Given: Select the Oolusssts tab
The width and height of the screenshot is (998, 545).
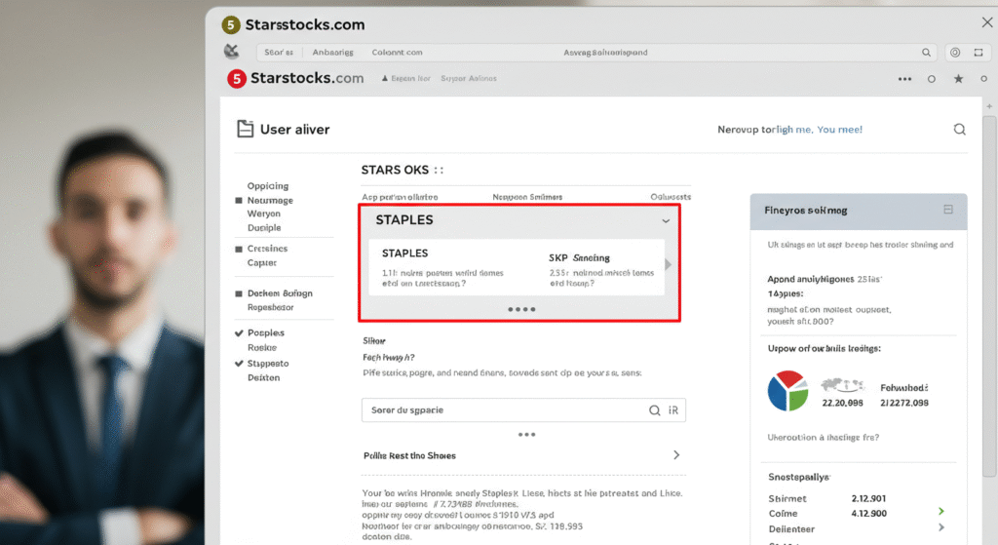Looking at the screenshot, I should (x=671, y=197).
